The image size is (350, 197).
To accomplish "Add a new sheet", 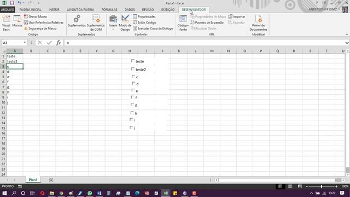I will (x=51, y=180).
